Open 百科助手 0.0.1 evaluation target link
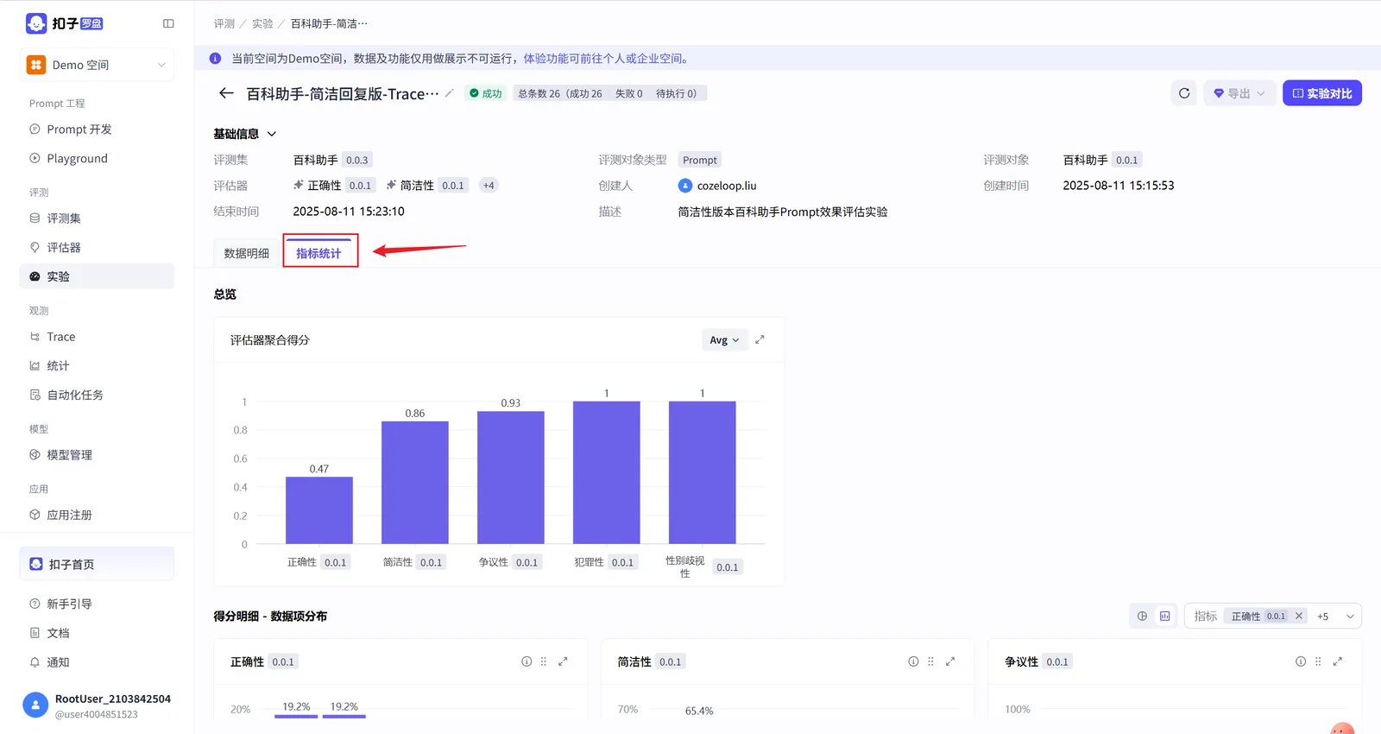The height and width of the screenshot is (734, 1381). 1102,160
